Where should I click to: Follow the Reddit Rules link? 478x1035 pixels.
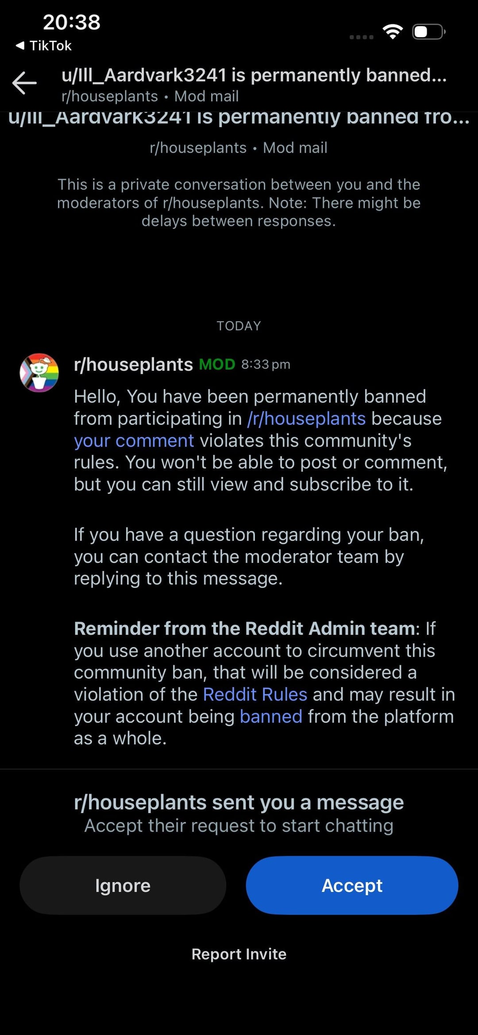tap(255, 694)
